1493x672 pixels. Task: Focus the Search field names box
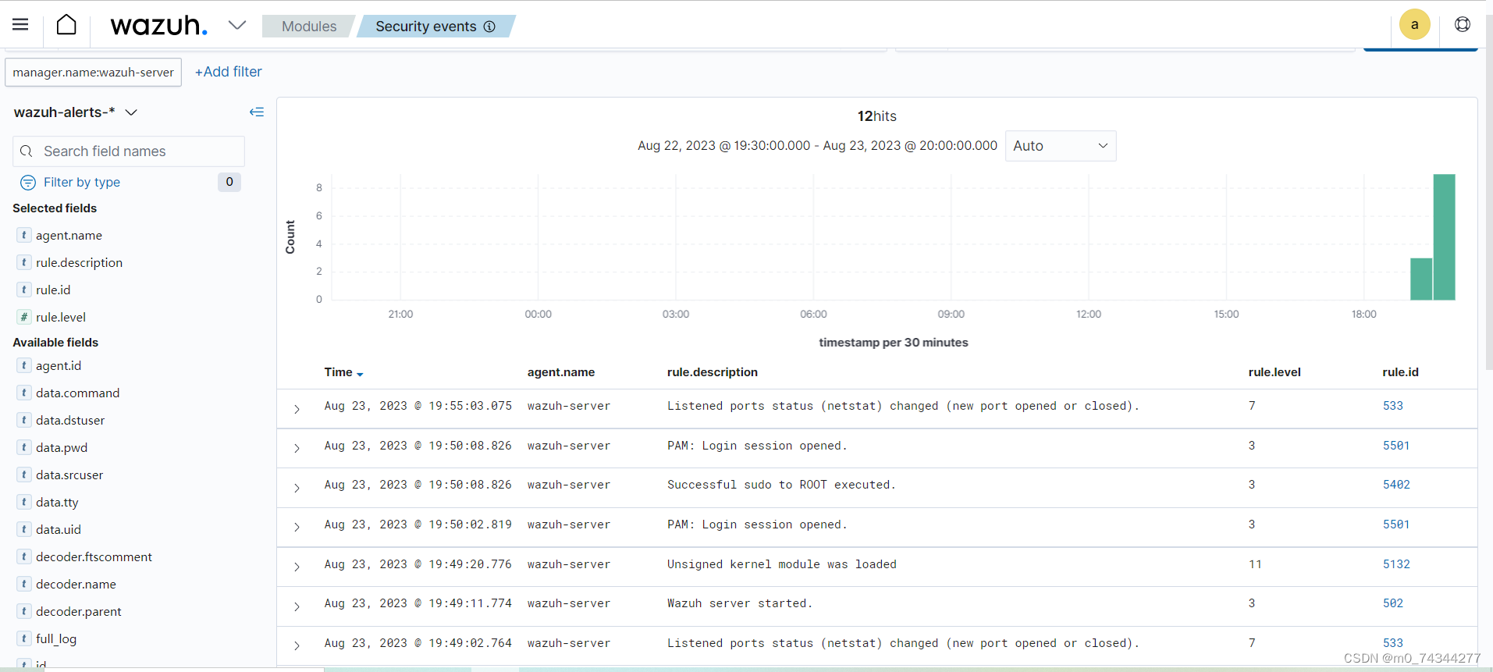(129, 151)
